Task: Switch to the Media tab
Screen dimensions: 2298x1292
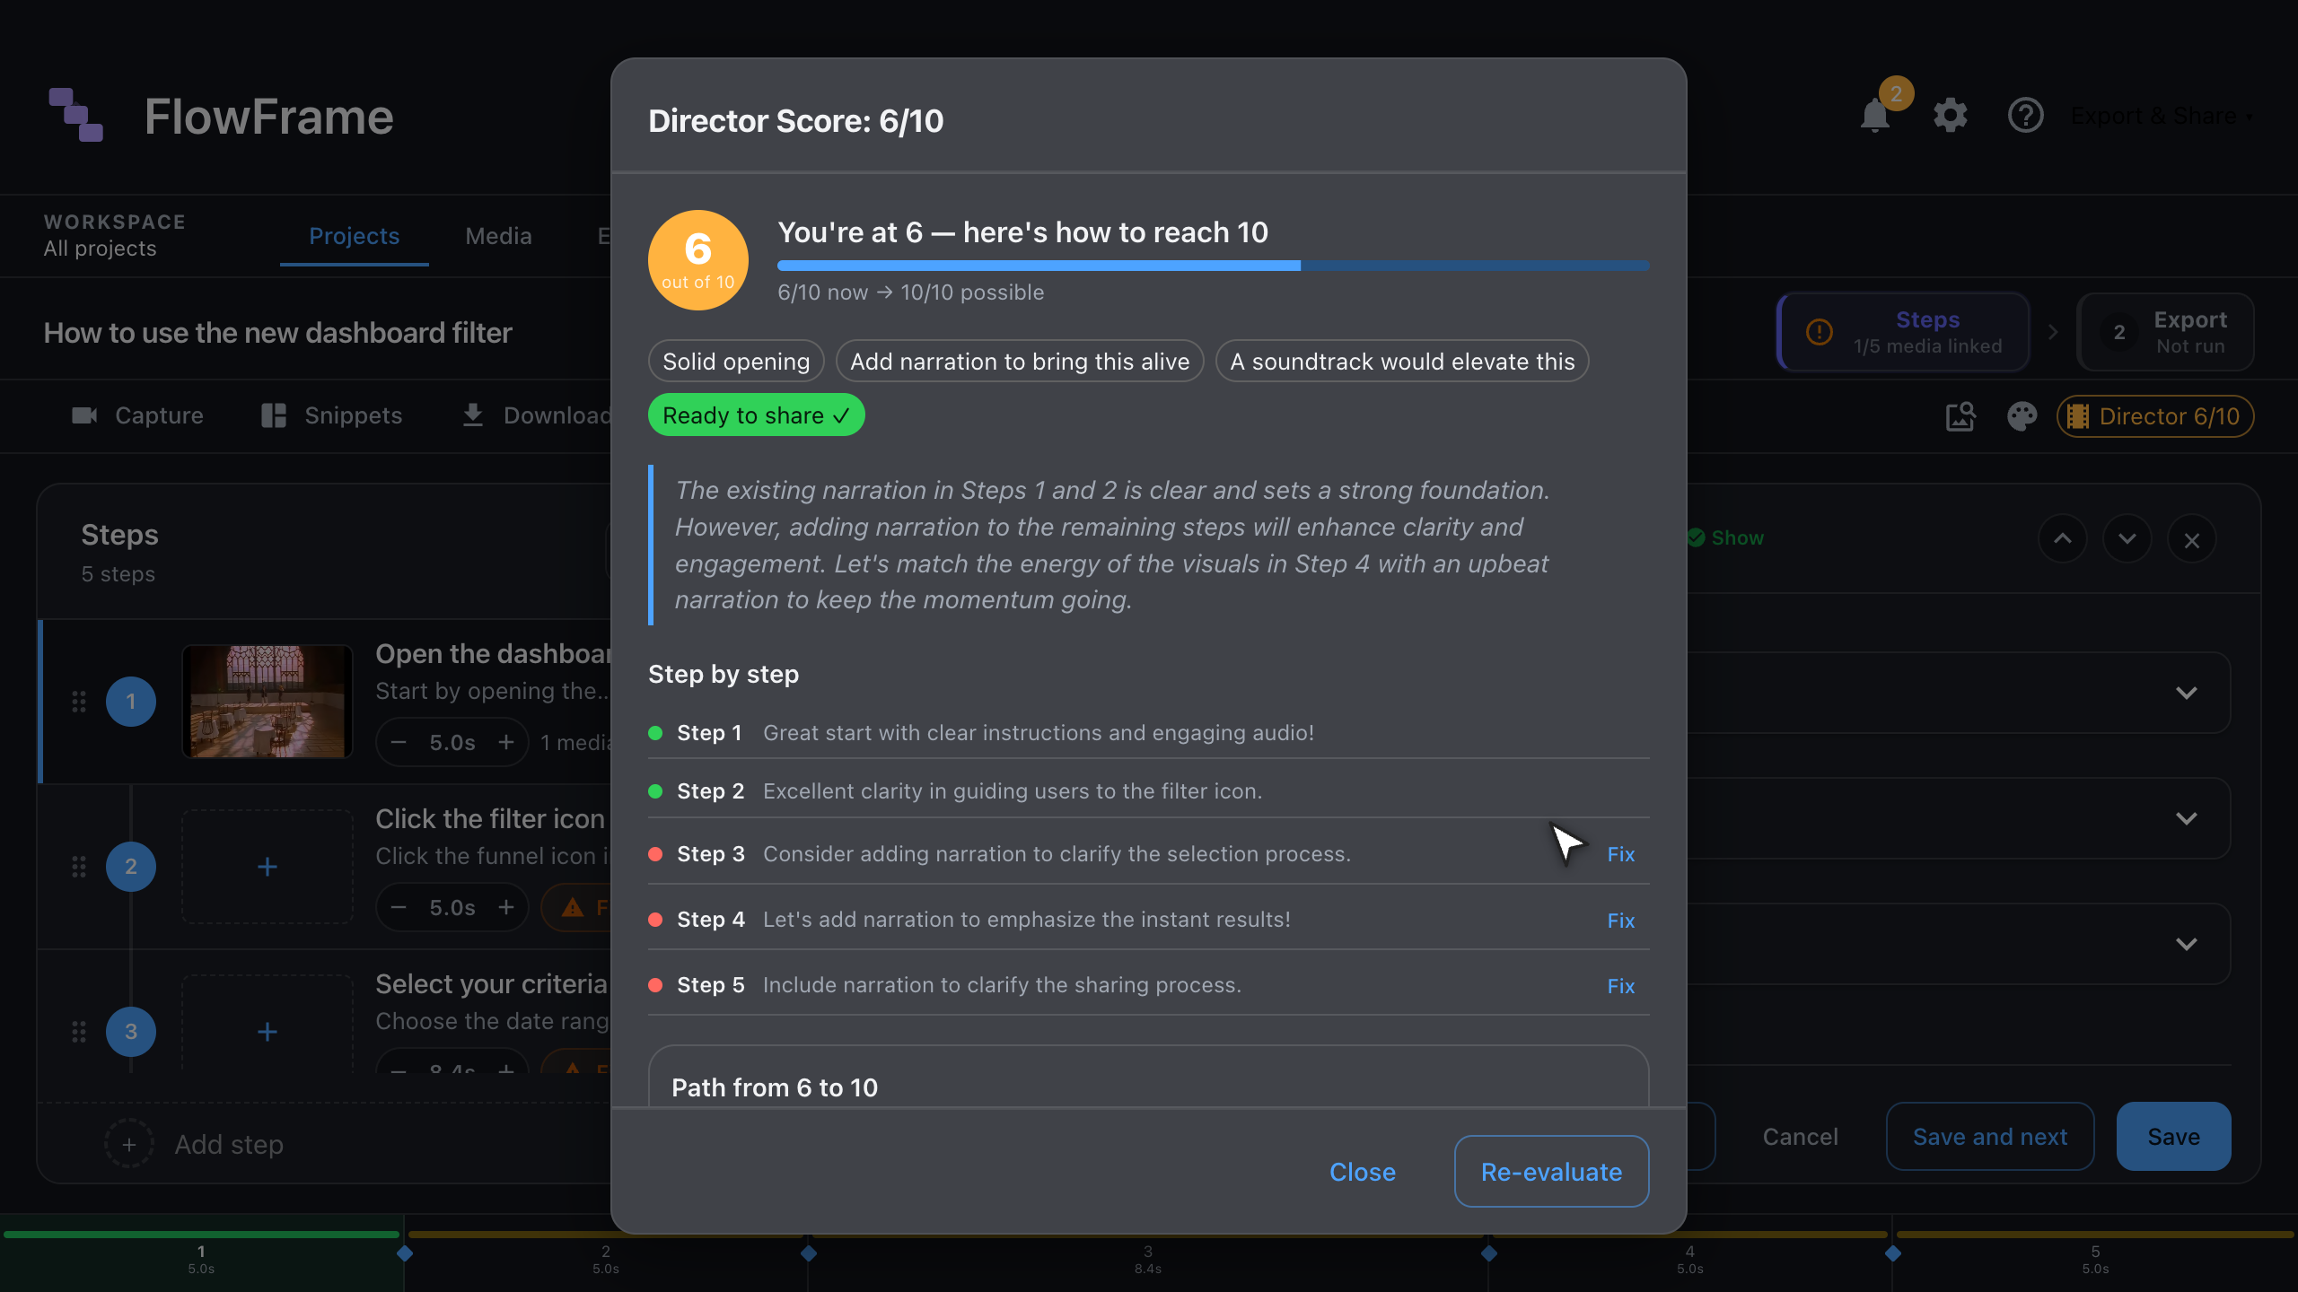Action: (498, 236)
